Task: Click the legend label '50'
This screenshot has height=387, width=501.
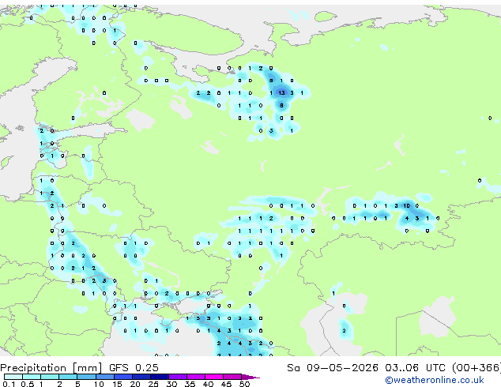Action: tap(244, 384)
